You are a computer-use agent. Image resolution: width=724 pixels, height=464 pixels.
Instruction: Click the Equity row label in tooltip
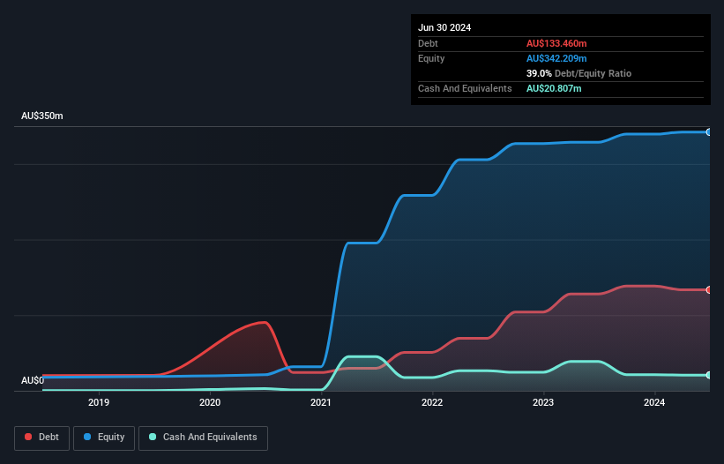(431, 58)
